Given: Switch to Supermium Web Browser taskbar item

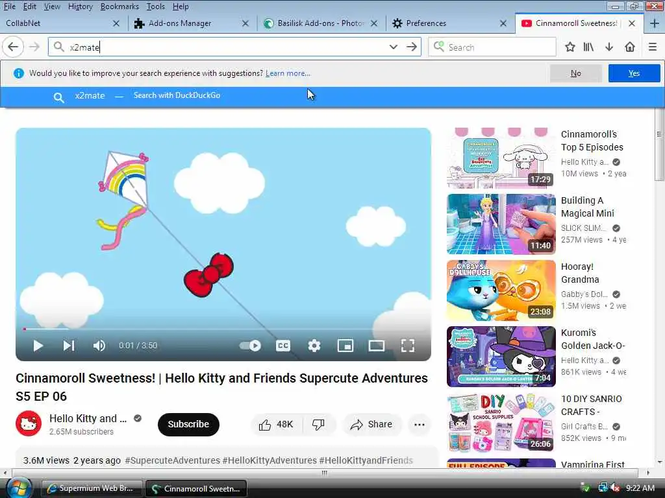Looking at the screenshot, I should pyautogui.click(x=92, y=488).
